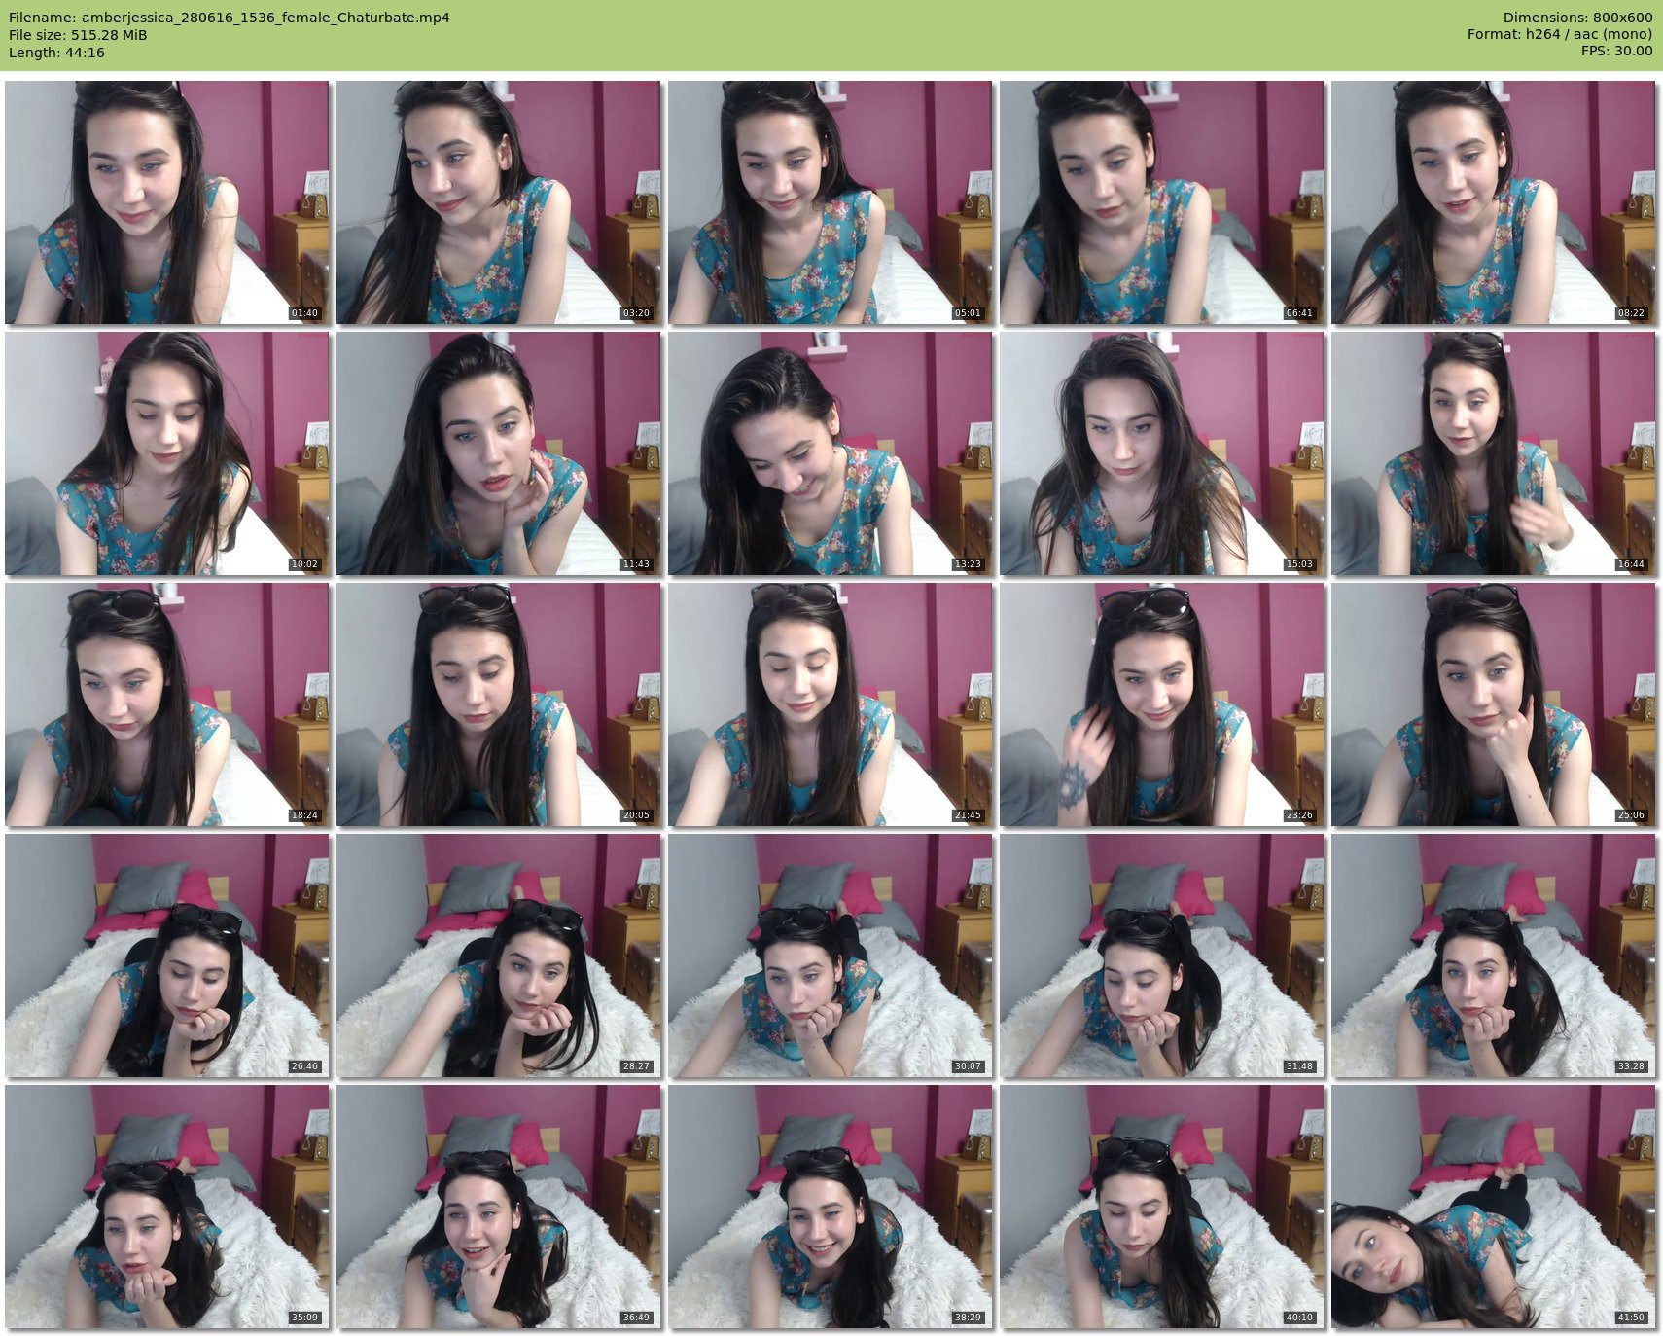
Task: Open the 26:46 thumbnail
Action: click(x=166, y=956)
